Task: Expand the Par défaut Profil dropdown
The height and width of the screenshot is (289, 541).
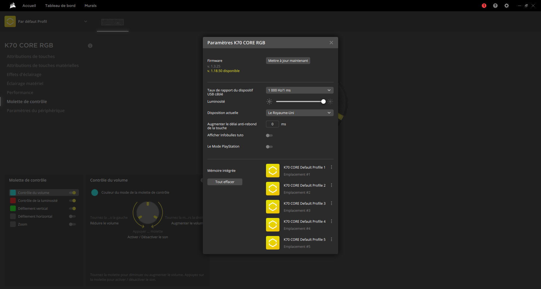Action: 86,21
